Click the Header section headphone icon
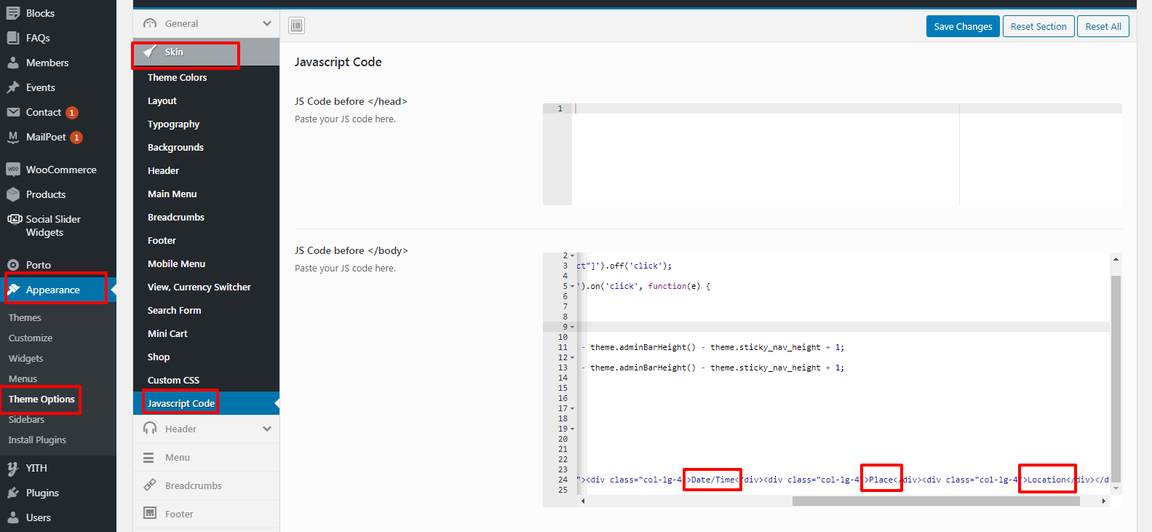This screenshot has width=1152, height=532. click(150, 429)
